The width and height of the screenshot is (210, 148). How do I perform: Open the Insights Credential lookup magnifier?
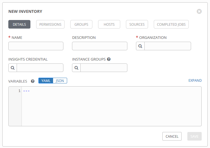tap(13, 68)
